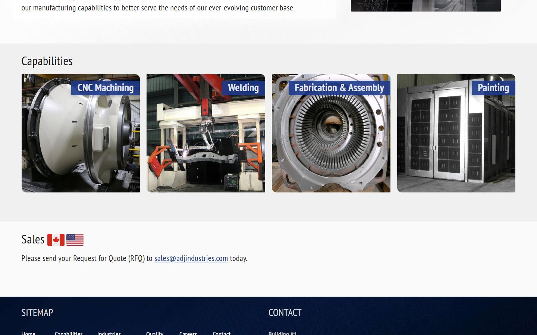Image resolution: width=537 pixels, height=335 pixels.
Task: Select the Welding label badge
Action: [x=243, y=88]
